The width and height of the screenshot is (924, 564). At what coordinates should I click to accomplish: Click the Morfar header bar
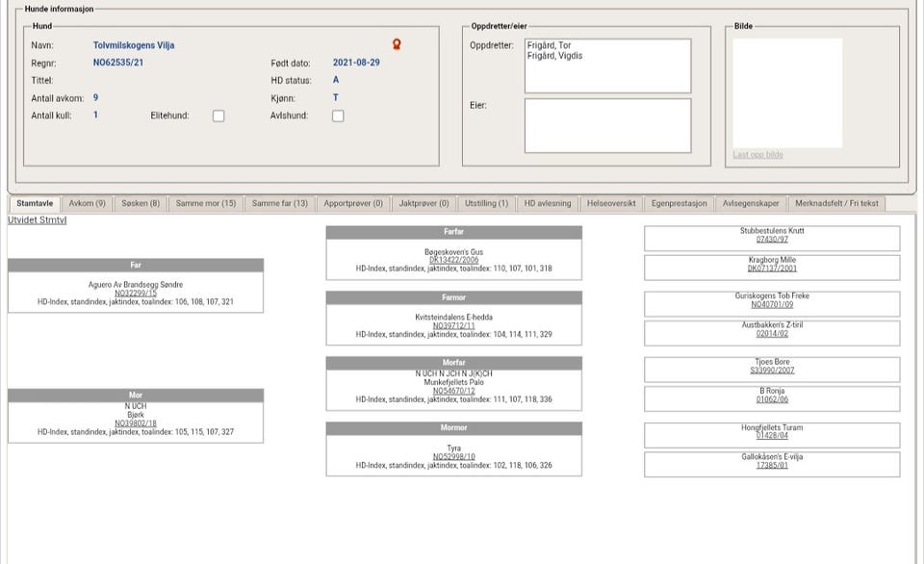pyautogui.click(x=453, y=363)
